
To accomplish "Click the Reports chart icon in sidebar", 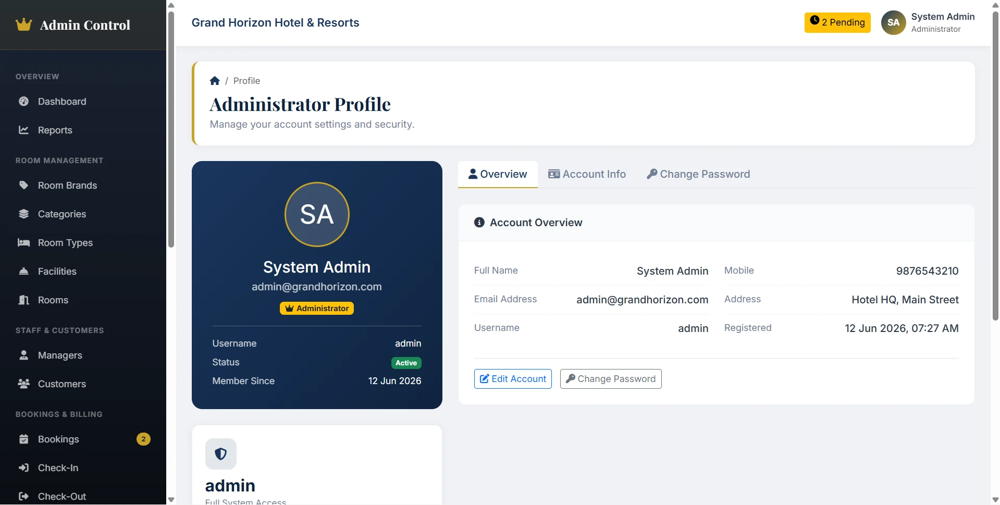I will (x=23, y=130).
